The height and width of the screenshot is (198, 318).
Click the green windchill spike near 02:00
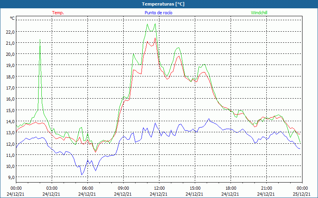tap(40, 40)
